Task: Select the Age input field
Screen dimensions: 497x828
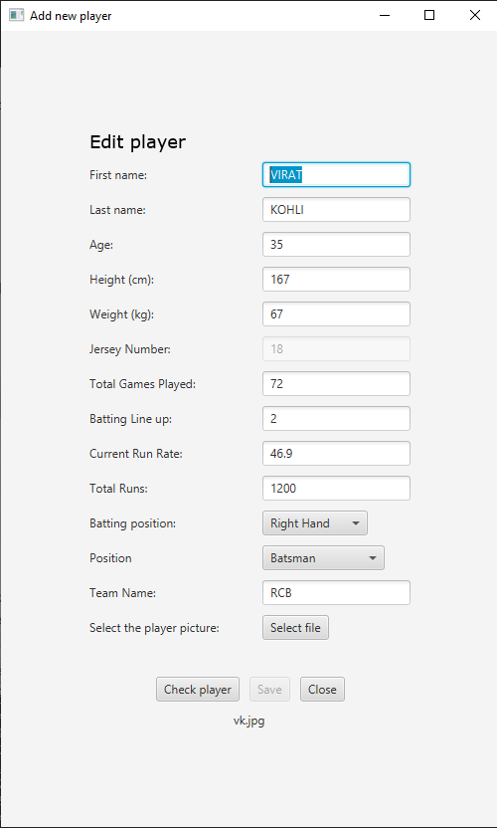Action: (337, 245)
